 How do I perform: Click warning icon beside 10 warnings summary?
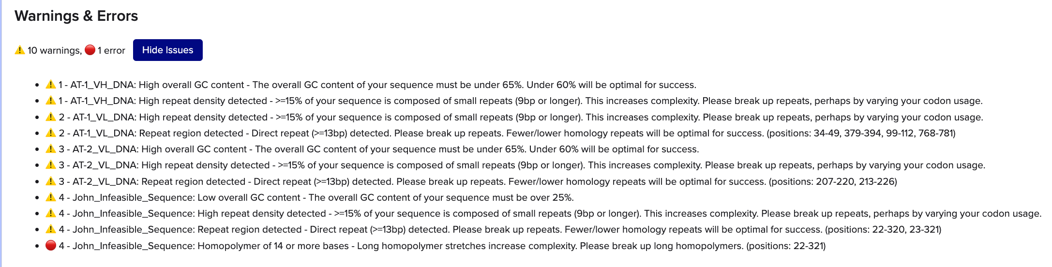click(x=20, y=50)
